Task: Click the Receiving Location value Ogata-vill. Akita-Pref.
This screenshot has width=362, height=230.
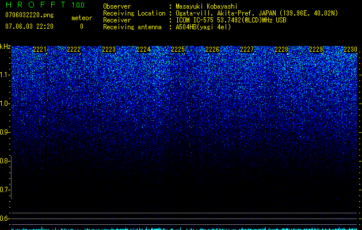Action: pyautogui.click(x=216, y=13)
